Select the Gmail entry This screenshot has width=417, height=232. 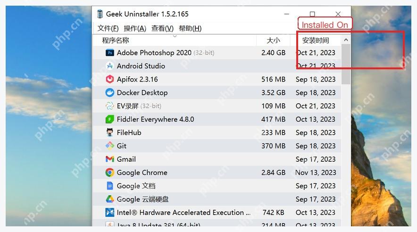coord(126,159)
